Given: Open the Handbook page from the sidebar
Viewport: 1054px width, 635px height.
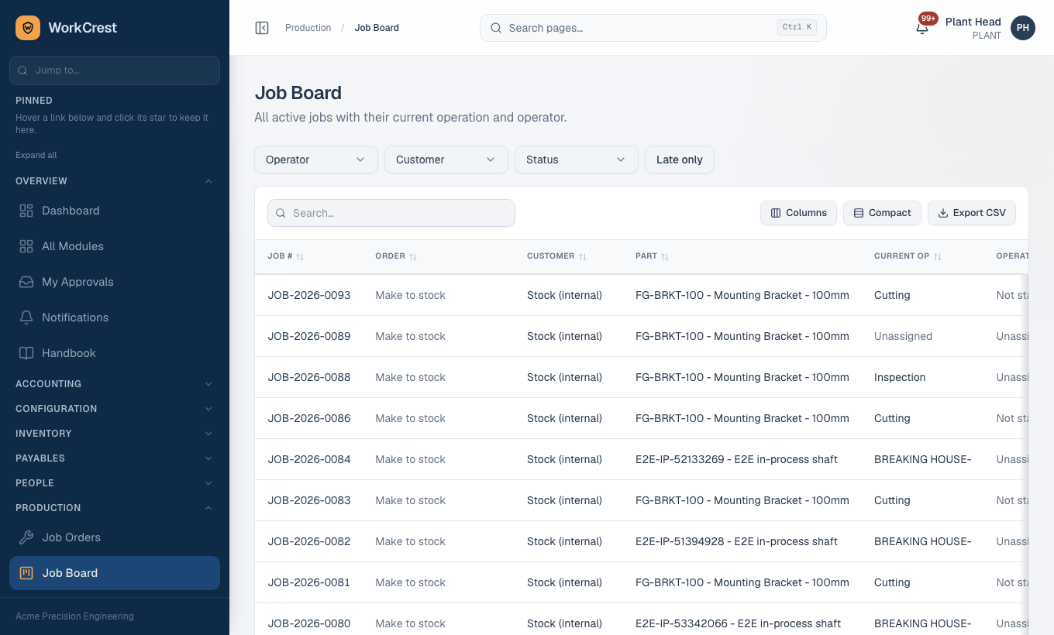Looking at the screenshot, I should click(x=115, y=353).
